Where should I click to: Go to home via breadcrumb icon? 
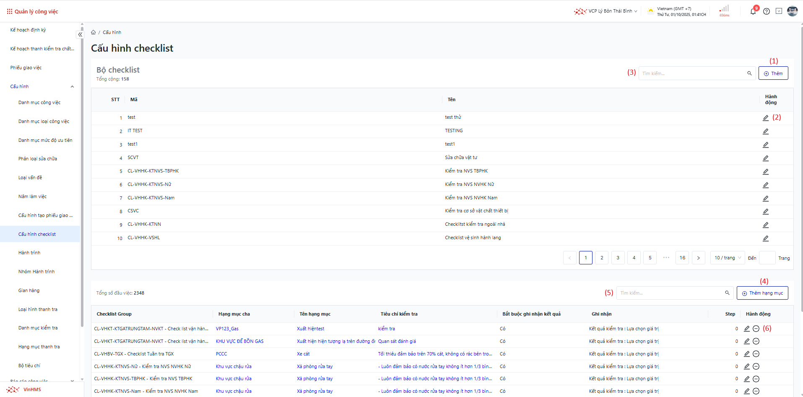pyautogui.click(x=94, y=32)
